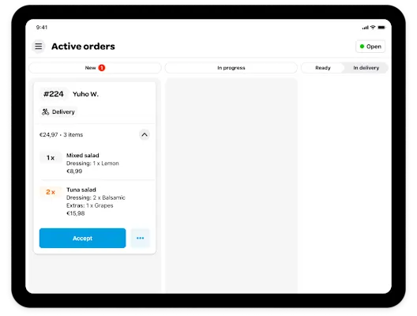Switch to the Ready segment
Image resolution: width=417 pixels, height=316 pixels.
[322, 68]
